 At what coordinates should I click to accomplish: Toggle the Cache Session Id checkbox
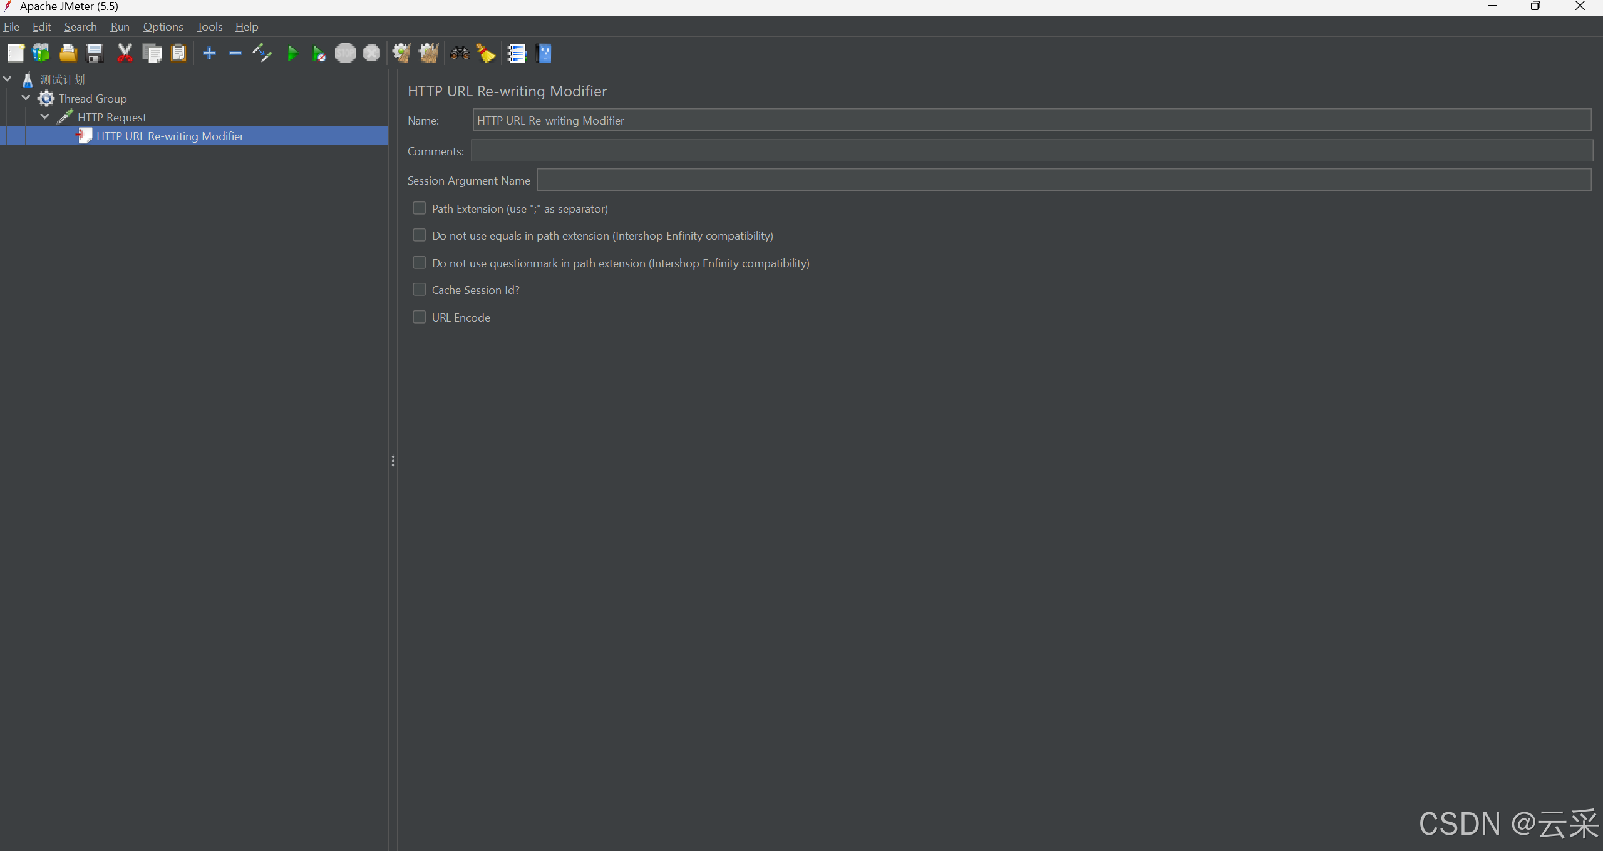pos(419,290)
